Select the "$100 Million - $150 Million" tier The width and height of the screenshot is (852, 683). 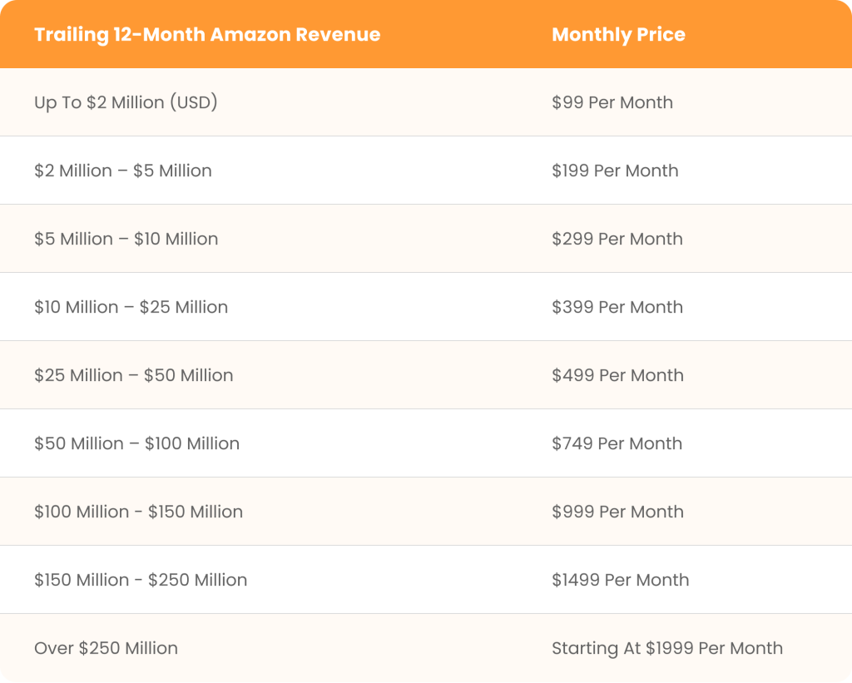[x=139, y=512]
